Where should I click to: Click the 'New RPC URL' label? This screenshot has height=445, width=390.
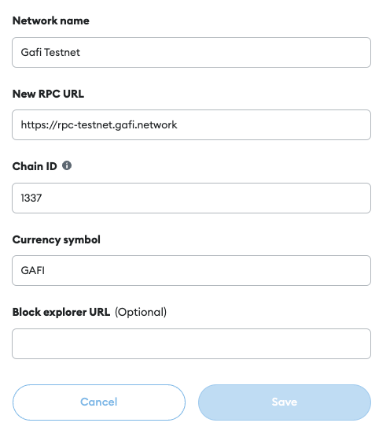pos(48,94)
